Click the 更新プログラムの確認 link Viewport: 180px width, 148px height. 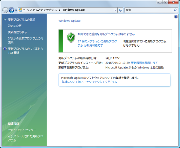click(22, 20)
